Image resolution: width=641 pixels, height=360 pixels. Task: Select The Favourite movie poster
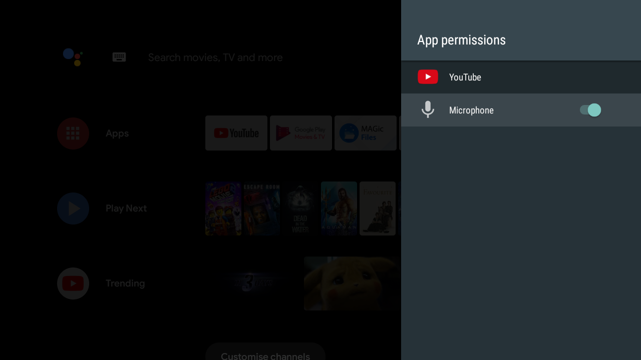point(378,208)
